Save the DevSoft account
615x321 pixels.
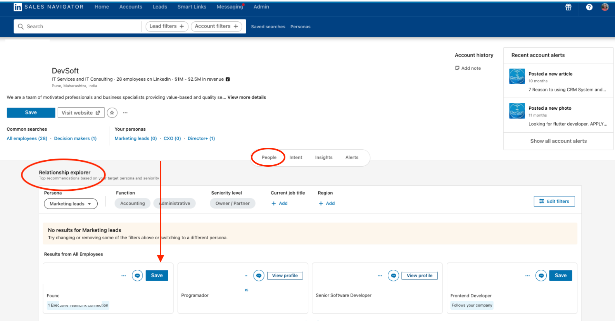tap(31, 113)
